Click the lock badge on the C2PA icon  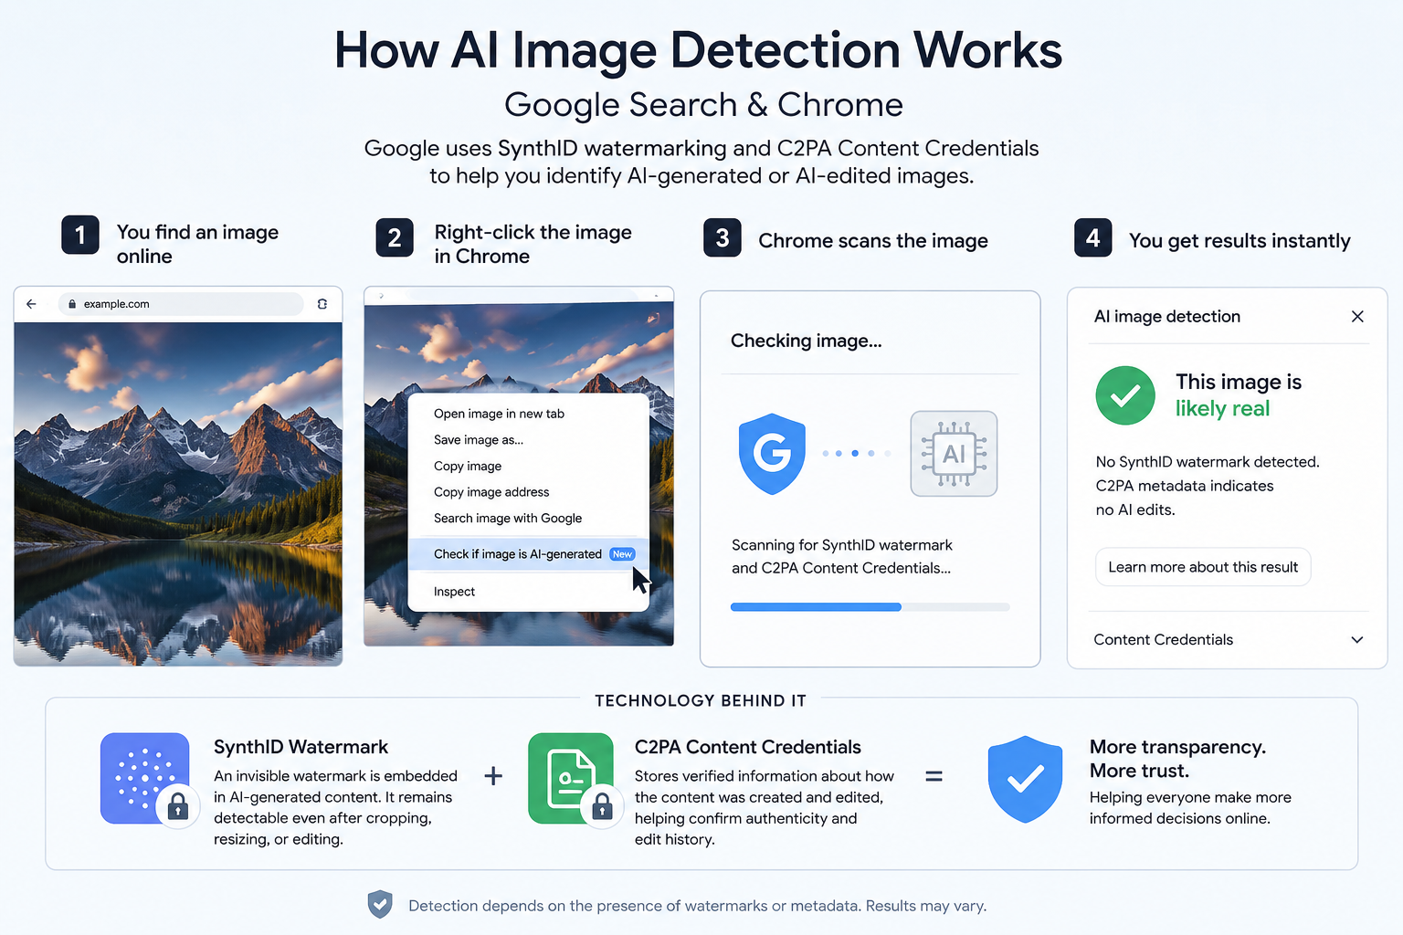(x=602, y=806)
